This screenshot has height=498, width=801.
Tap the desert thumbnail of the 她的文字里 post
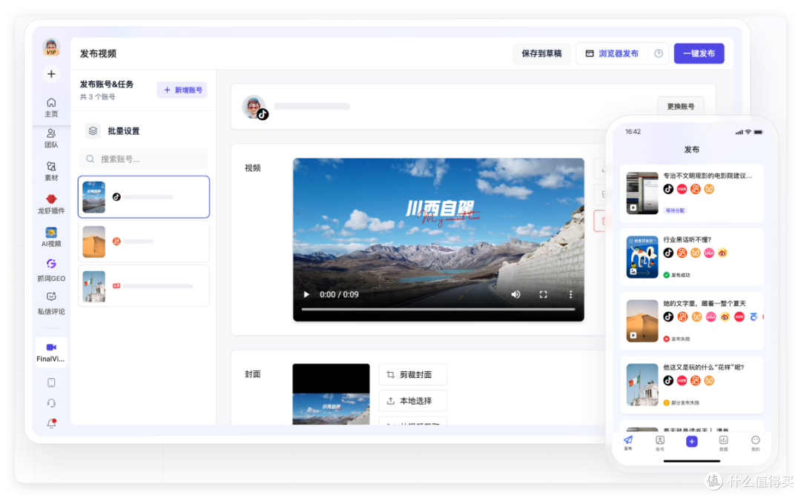[642, 320]
